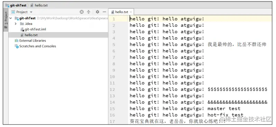Image resolution: width=276 pixels, height=127 pixels.
Task: Click the Scratches and Consoles icon
Action: [17, 46]
